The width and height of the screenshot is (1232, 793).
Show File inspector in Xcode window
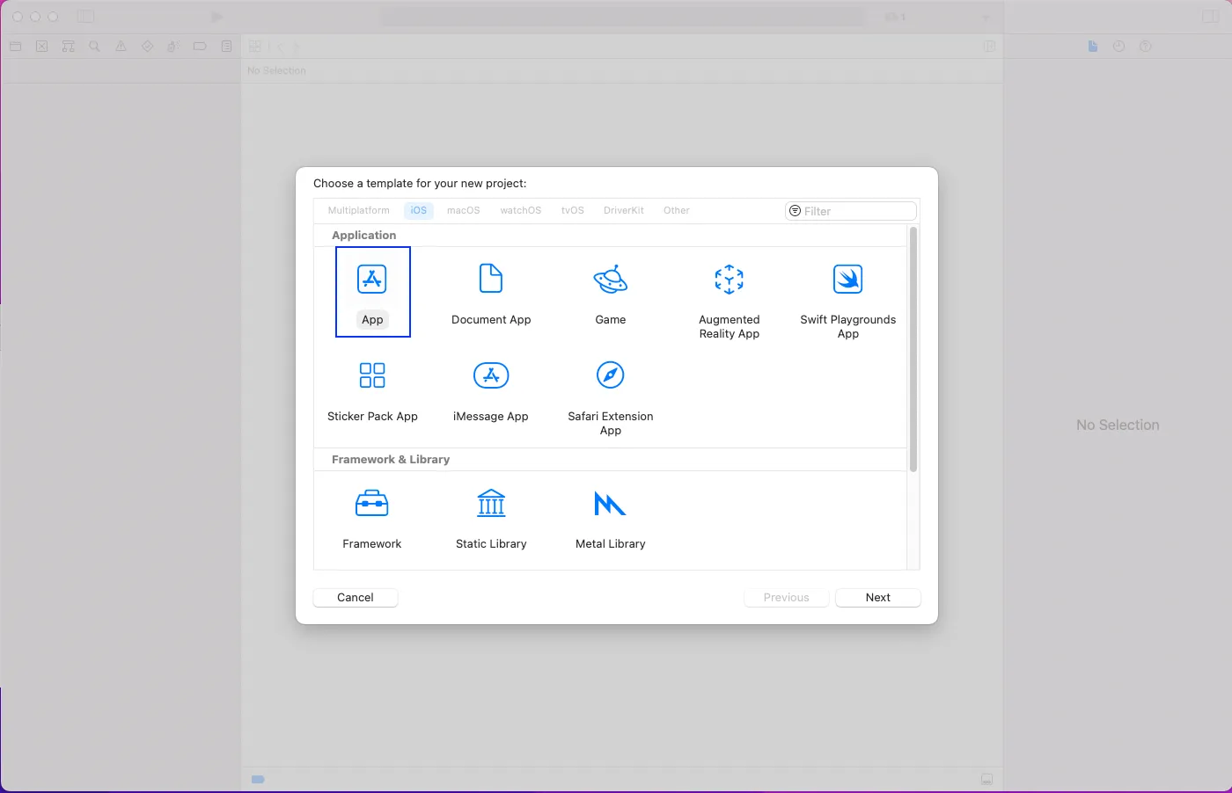click(x=1093, y=47)
